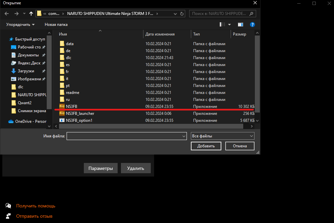Select OneDrive - Personal in sidebar
This screenshot has width=334, height=223.
point(27,121)
